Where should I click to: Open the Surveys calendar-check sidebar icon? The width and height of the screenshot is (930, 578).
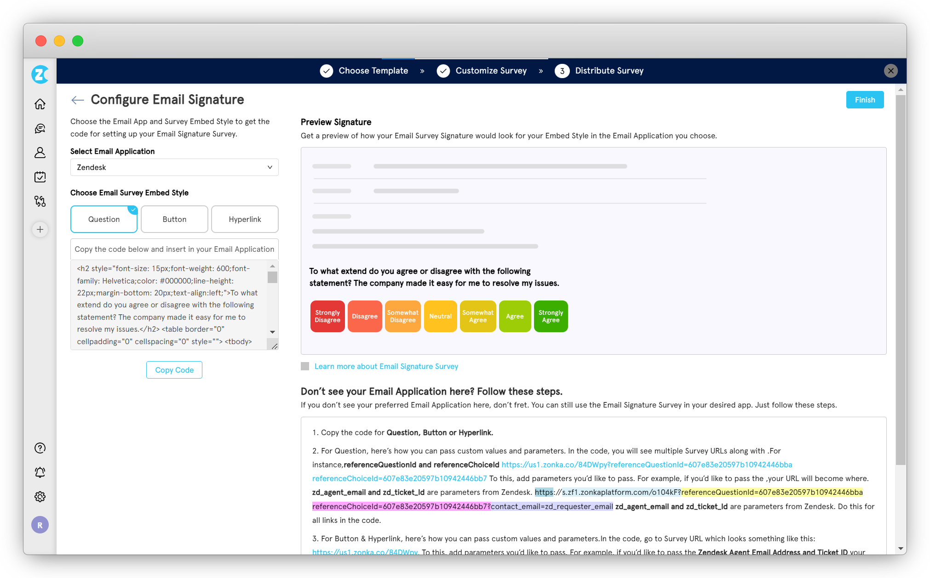click(x=40, y=177)
